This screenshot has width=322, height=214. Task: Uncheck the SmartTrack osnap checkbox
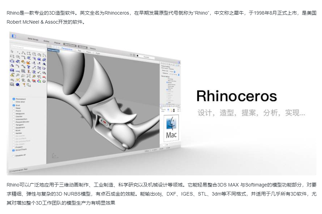(13, 150)
